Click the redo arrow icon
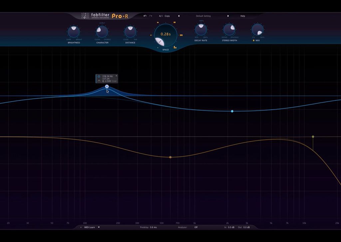This screenshot has width=341, height=242. pos(151,16)
